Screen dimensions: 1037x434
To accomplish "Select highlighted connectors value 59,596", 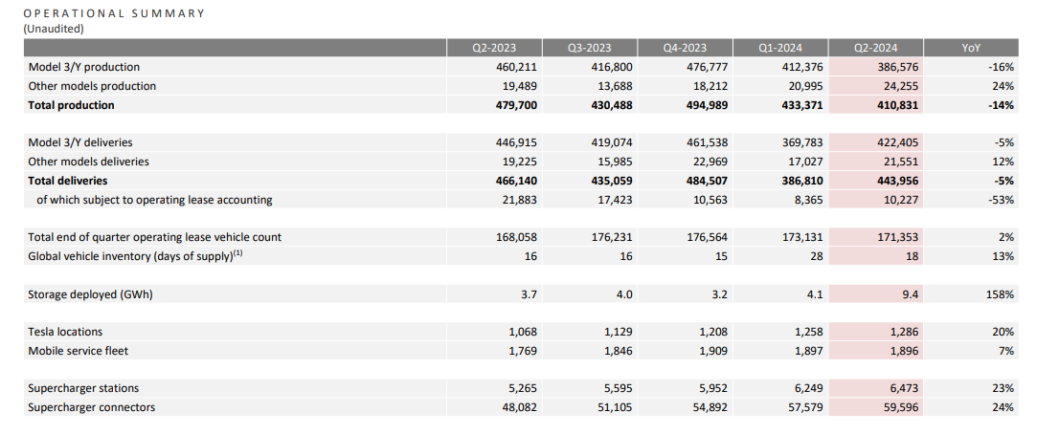I will click(x=900, y=407).
